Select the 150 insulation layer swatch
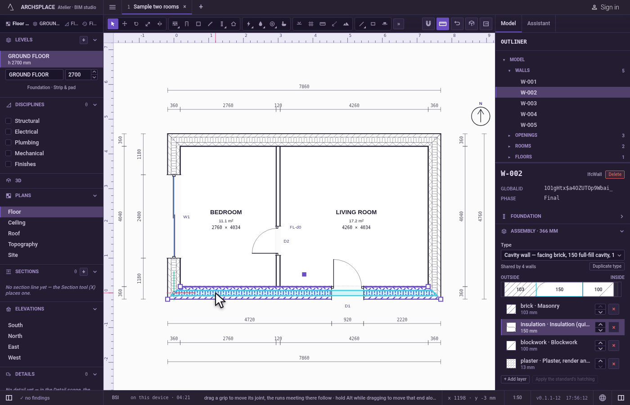Screen dimensions: 630x405 click(559, 289)
